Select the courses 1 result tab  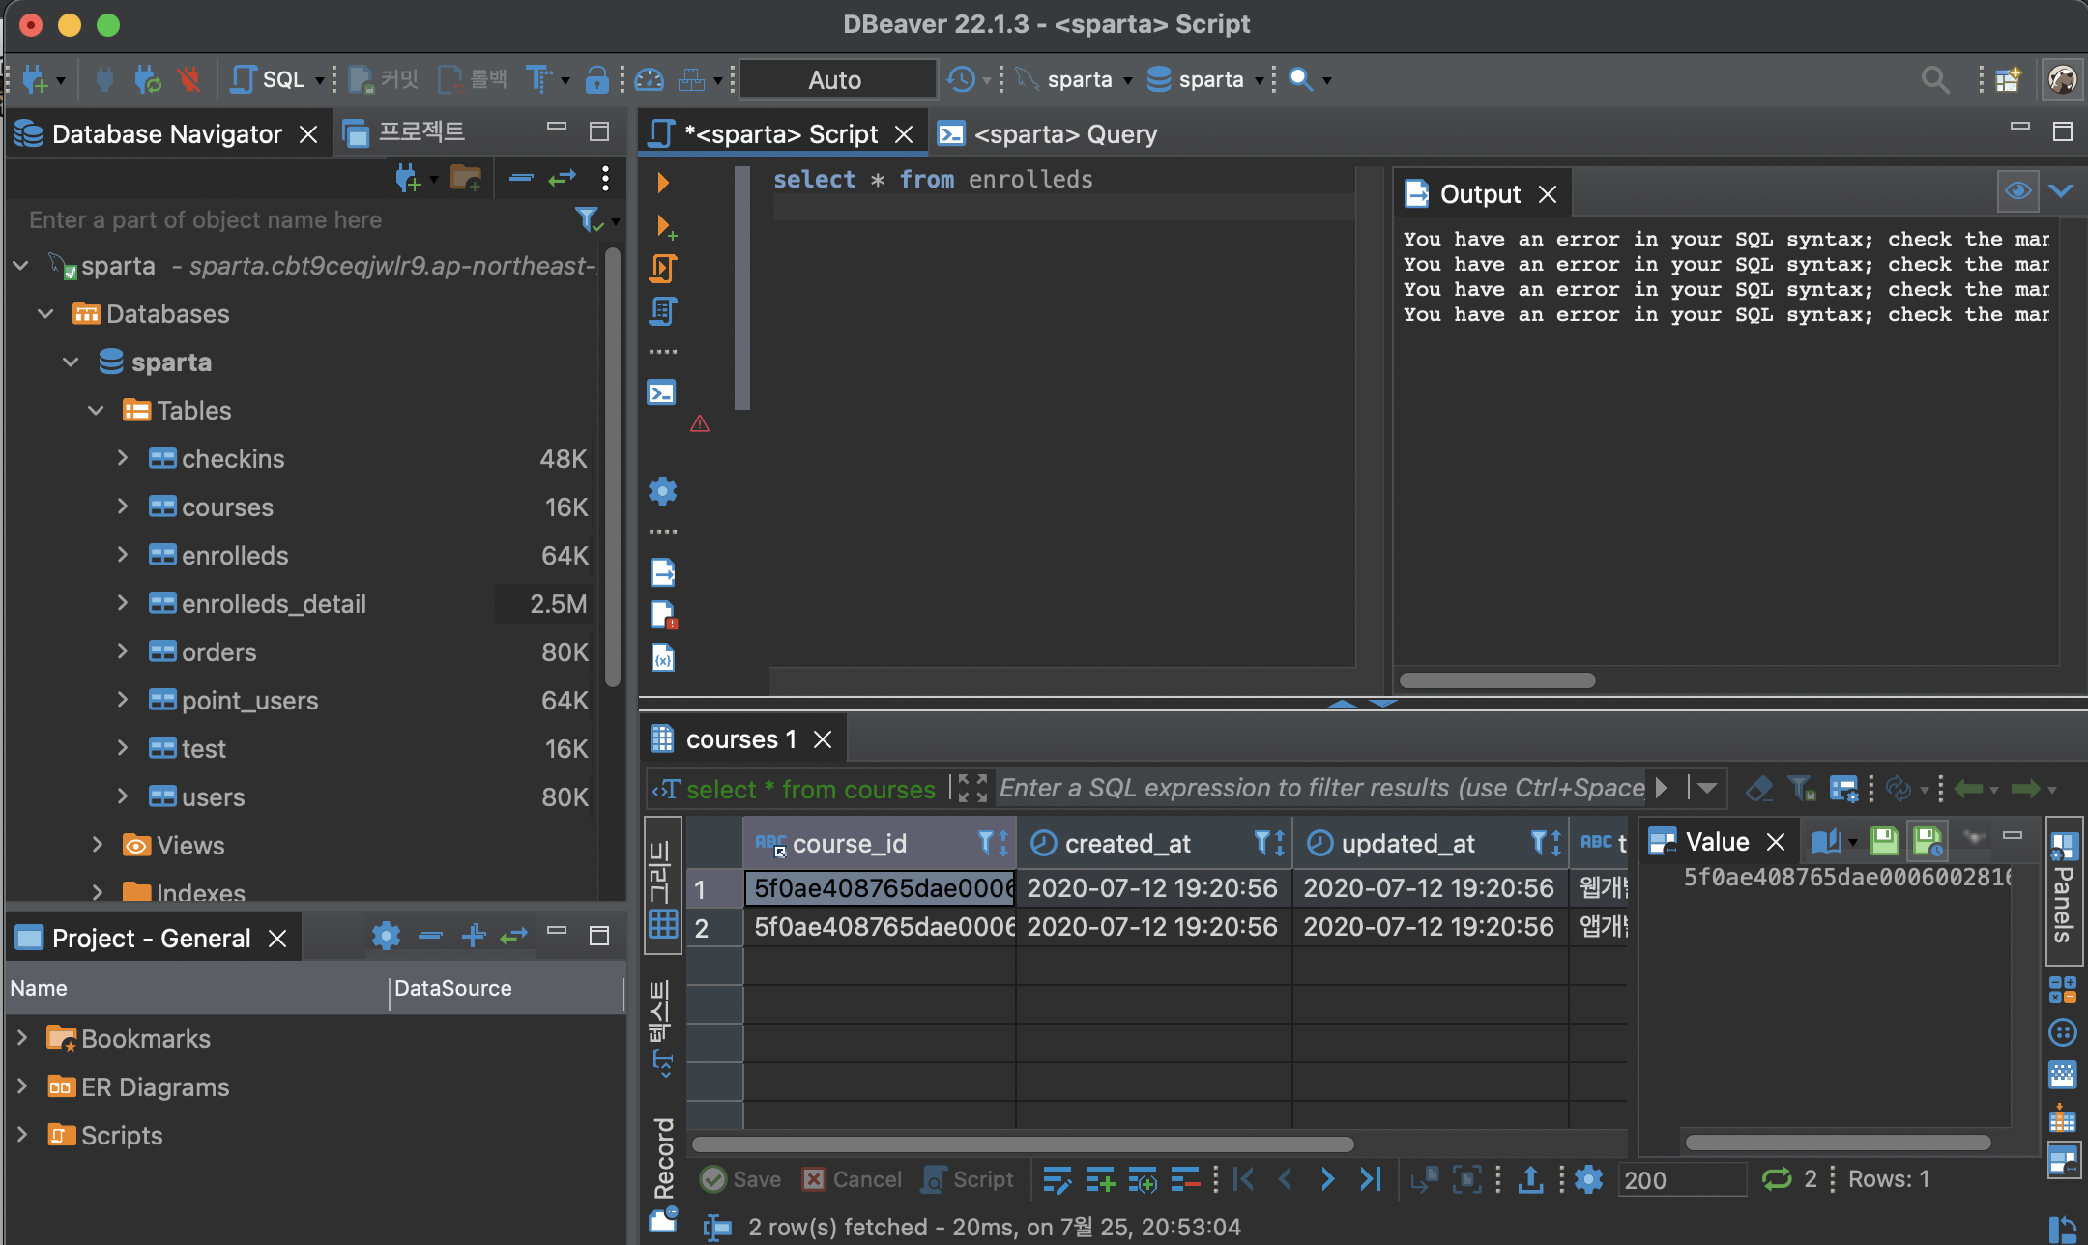tap(741, 739)
